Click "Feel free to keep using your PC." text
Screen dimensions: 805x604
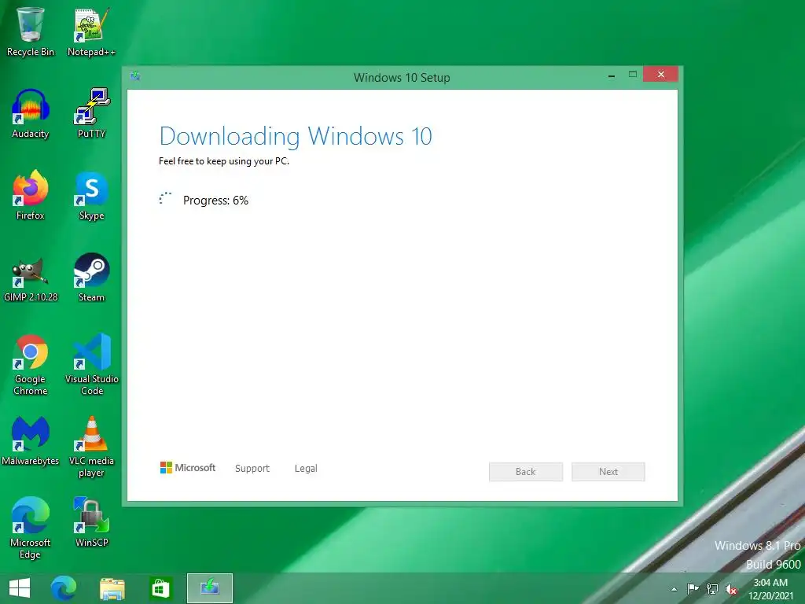(x=224, y=161)
